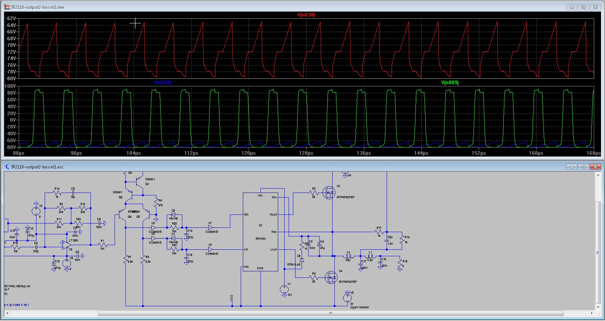Minimize the bessel1.asc schematic window
Viewport: 605px width, 321px height.
tap(571, 167)
